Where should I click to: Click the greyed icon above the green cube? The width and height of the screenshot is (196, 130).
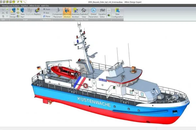tap(109, 10)
